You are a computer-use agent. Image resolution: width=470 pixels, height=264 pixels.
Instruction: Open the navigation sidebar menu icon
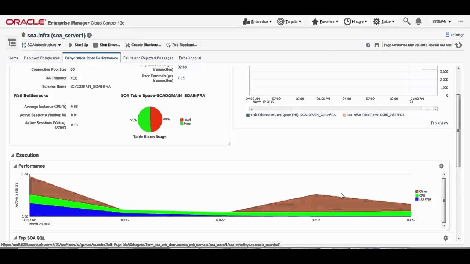(12, 43)
